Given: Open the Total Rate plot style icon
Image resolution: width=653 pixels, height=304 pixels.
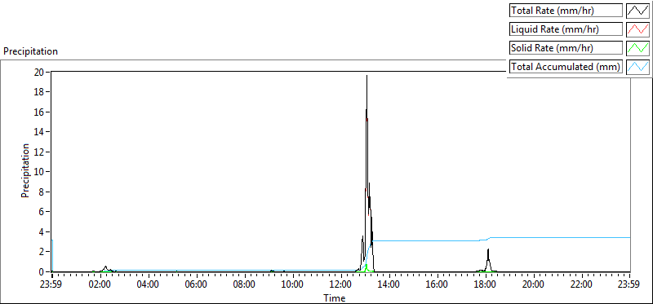Looking at the screenshot, I should 637,10.
